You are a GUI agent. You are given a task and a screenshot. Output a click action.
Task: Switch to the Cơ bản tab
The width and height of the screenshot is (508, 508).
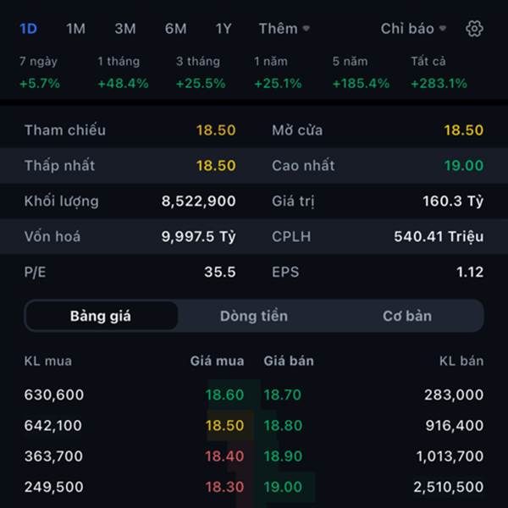407,316
